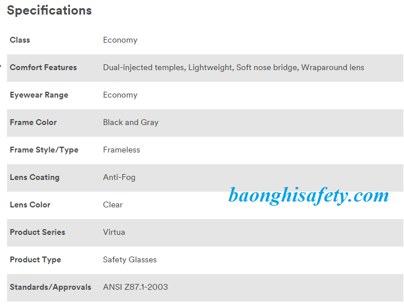Click the ANSI Z87.1-2003 standard value
The height and width of the screenshot is (305, 404).
point(135,287)
